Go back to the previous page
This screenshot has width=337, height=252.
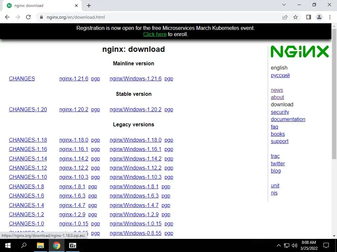(x=7, y=17)
